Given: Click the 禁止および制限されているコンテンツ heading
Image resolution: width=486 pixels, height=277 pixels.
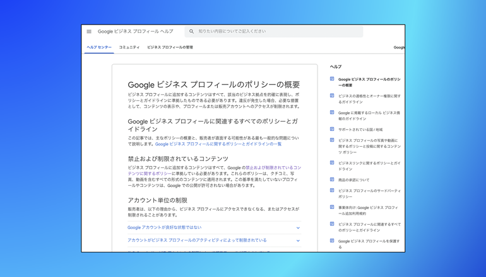Looking at the screenshot, I should 178,159.
